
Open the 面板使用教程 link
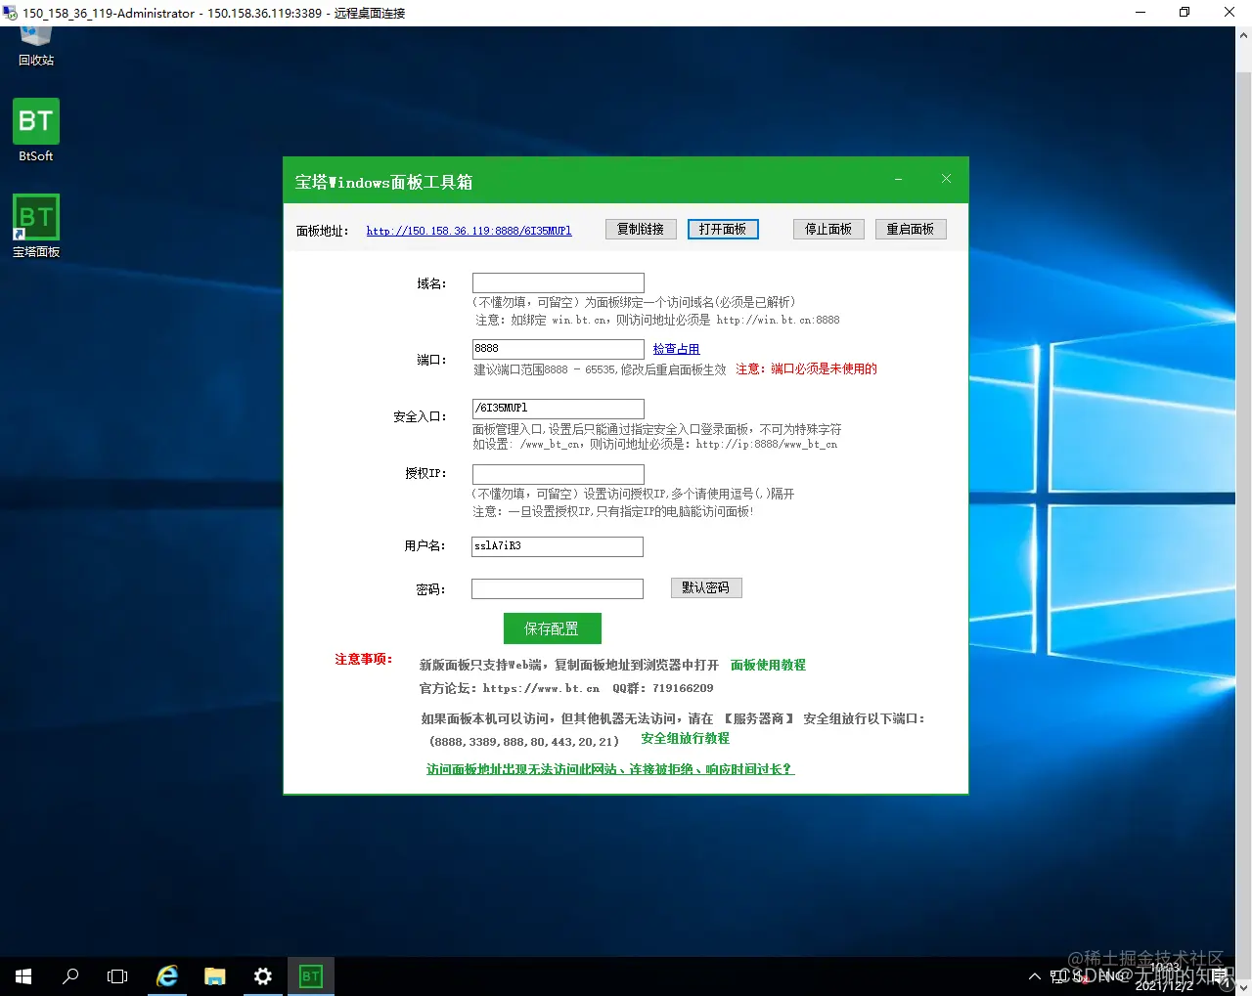(x=768, y=665)
